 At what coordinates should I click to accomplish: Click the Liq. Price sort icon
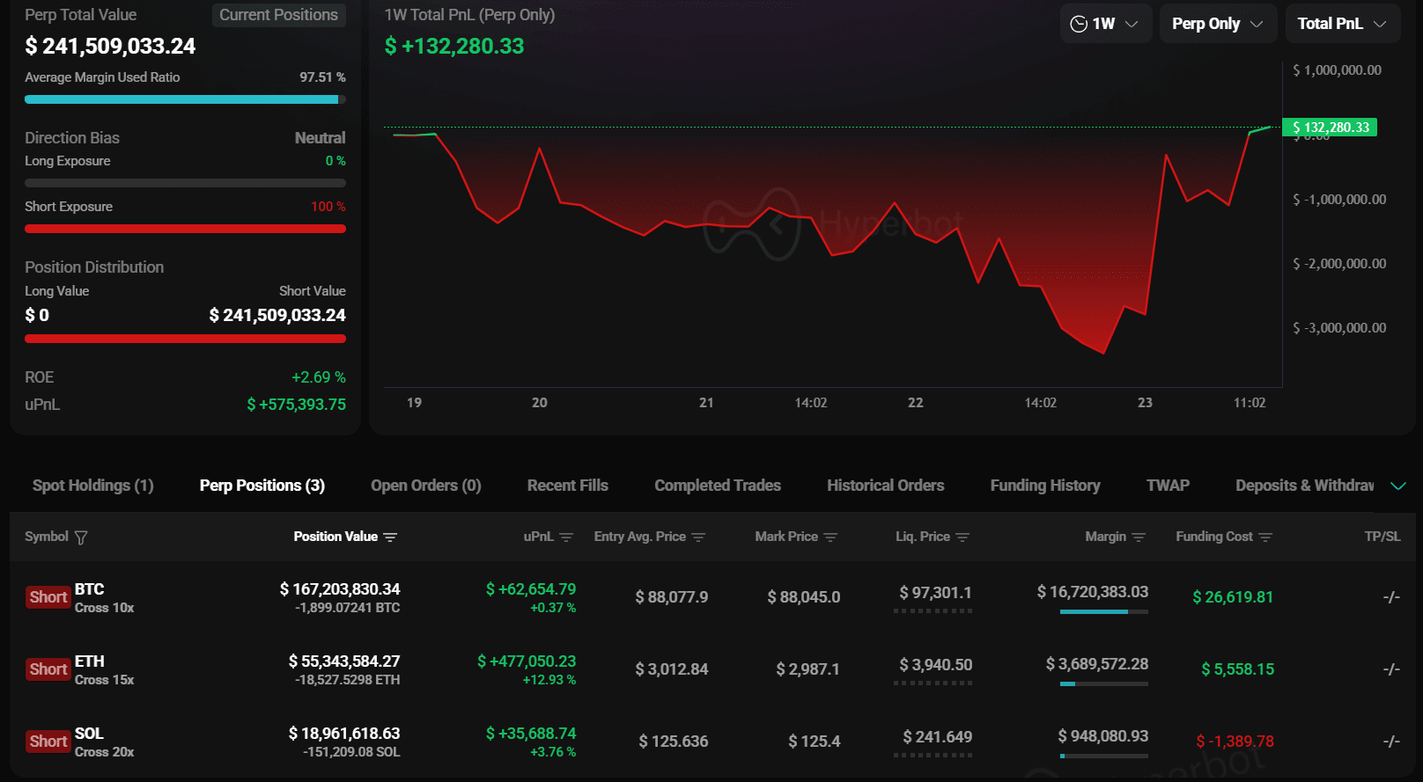[x=962, y=537]
